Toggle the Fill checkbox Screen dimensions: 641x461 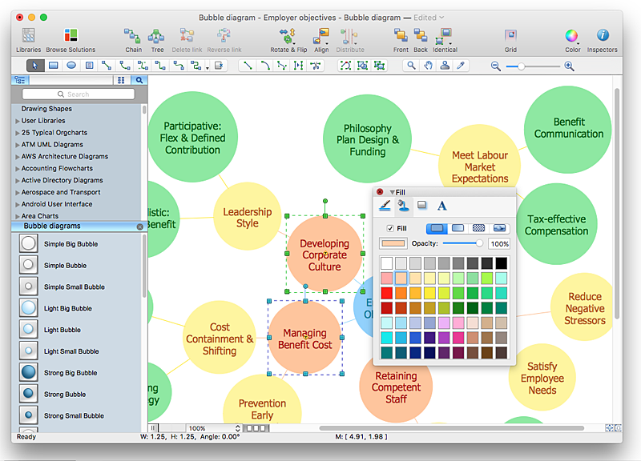pos(390,228)
